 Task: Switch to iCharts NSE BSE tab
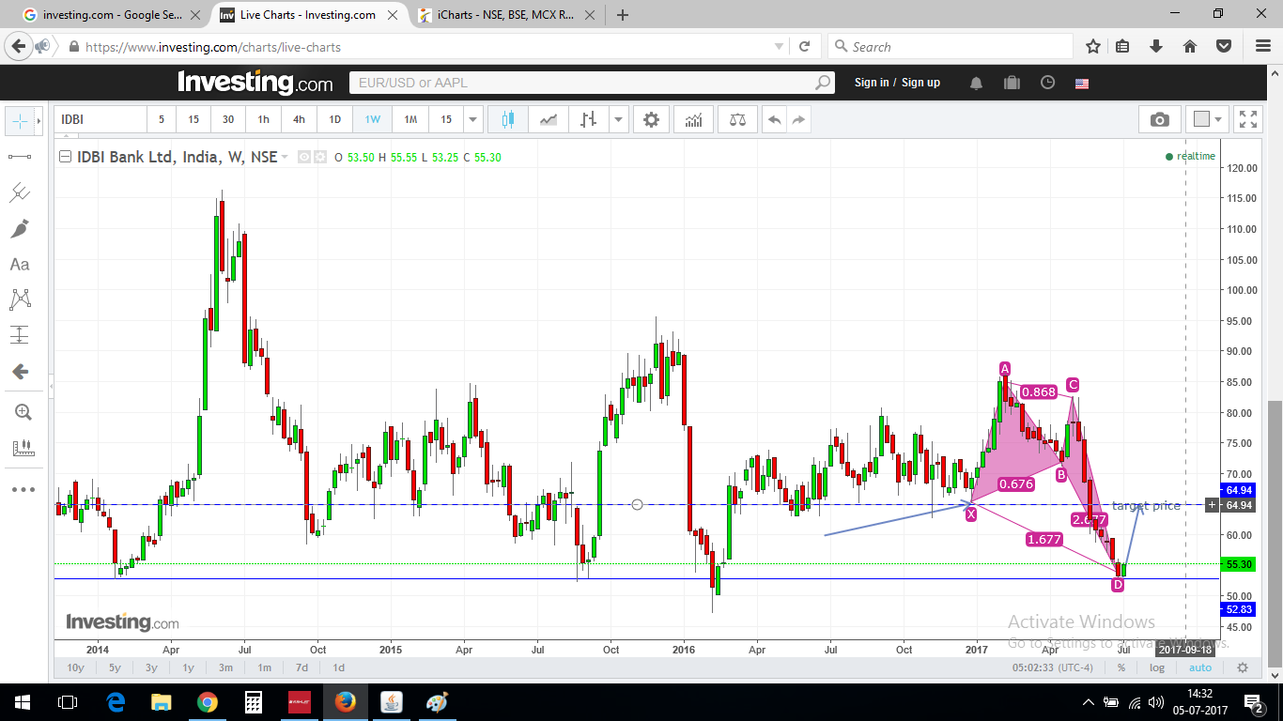point(506,14)
